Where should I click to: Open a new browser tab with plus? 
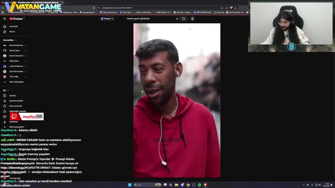pos(67,3)
